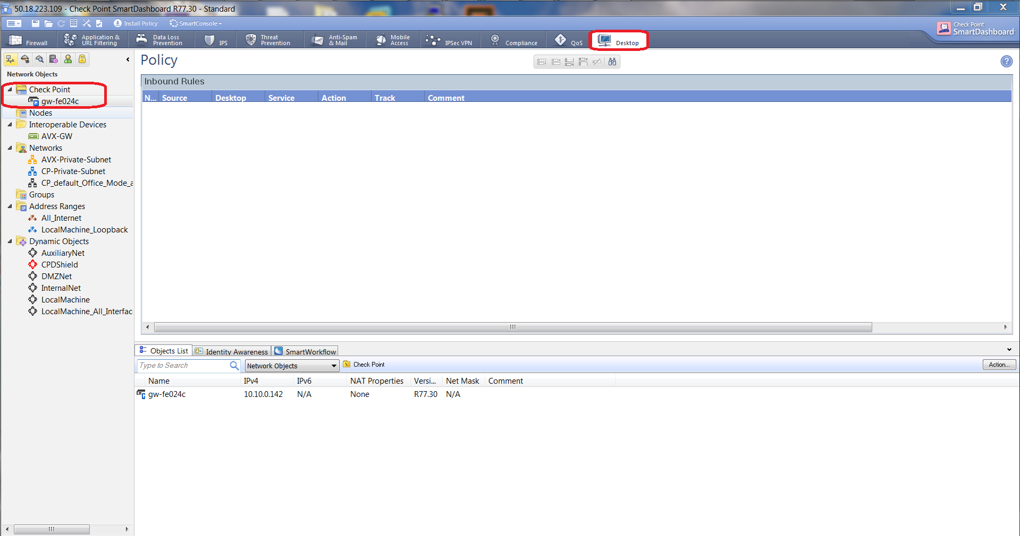Click the Open folder icon in toolbar
Screen dimensions: 1020x536
tap(48, 23)
